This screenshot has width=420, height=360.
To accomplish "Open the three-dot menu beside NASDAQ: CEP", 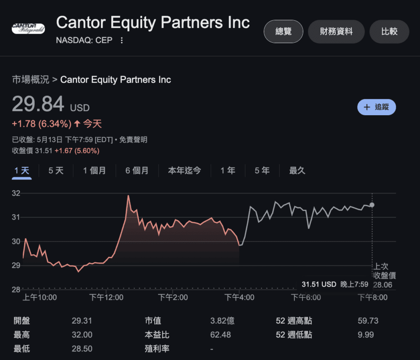I will 122,40.
